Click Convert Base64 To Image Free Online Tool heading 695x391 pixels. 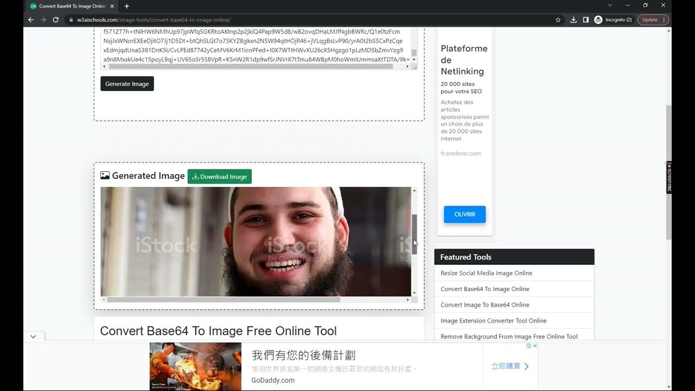click(218, 331)
